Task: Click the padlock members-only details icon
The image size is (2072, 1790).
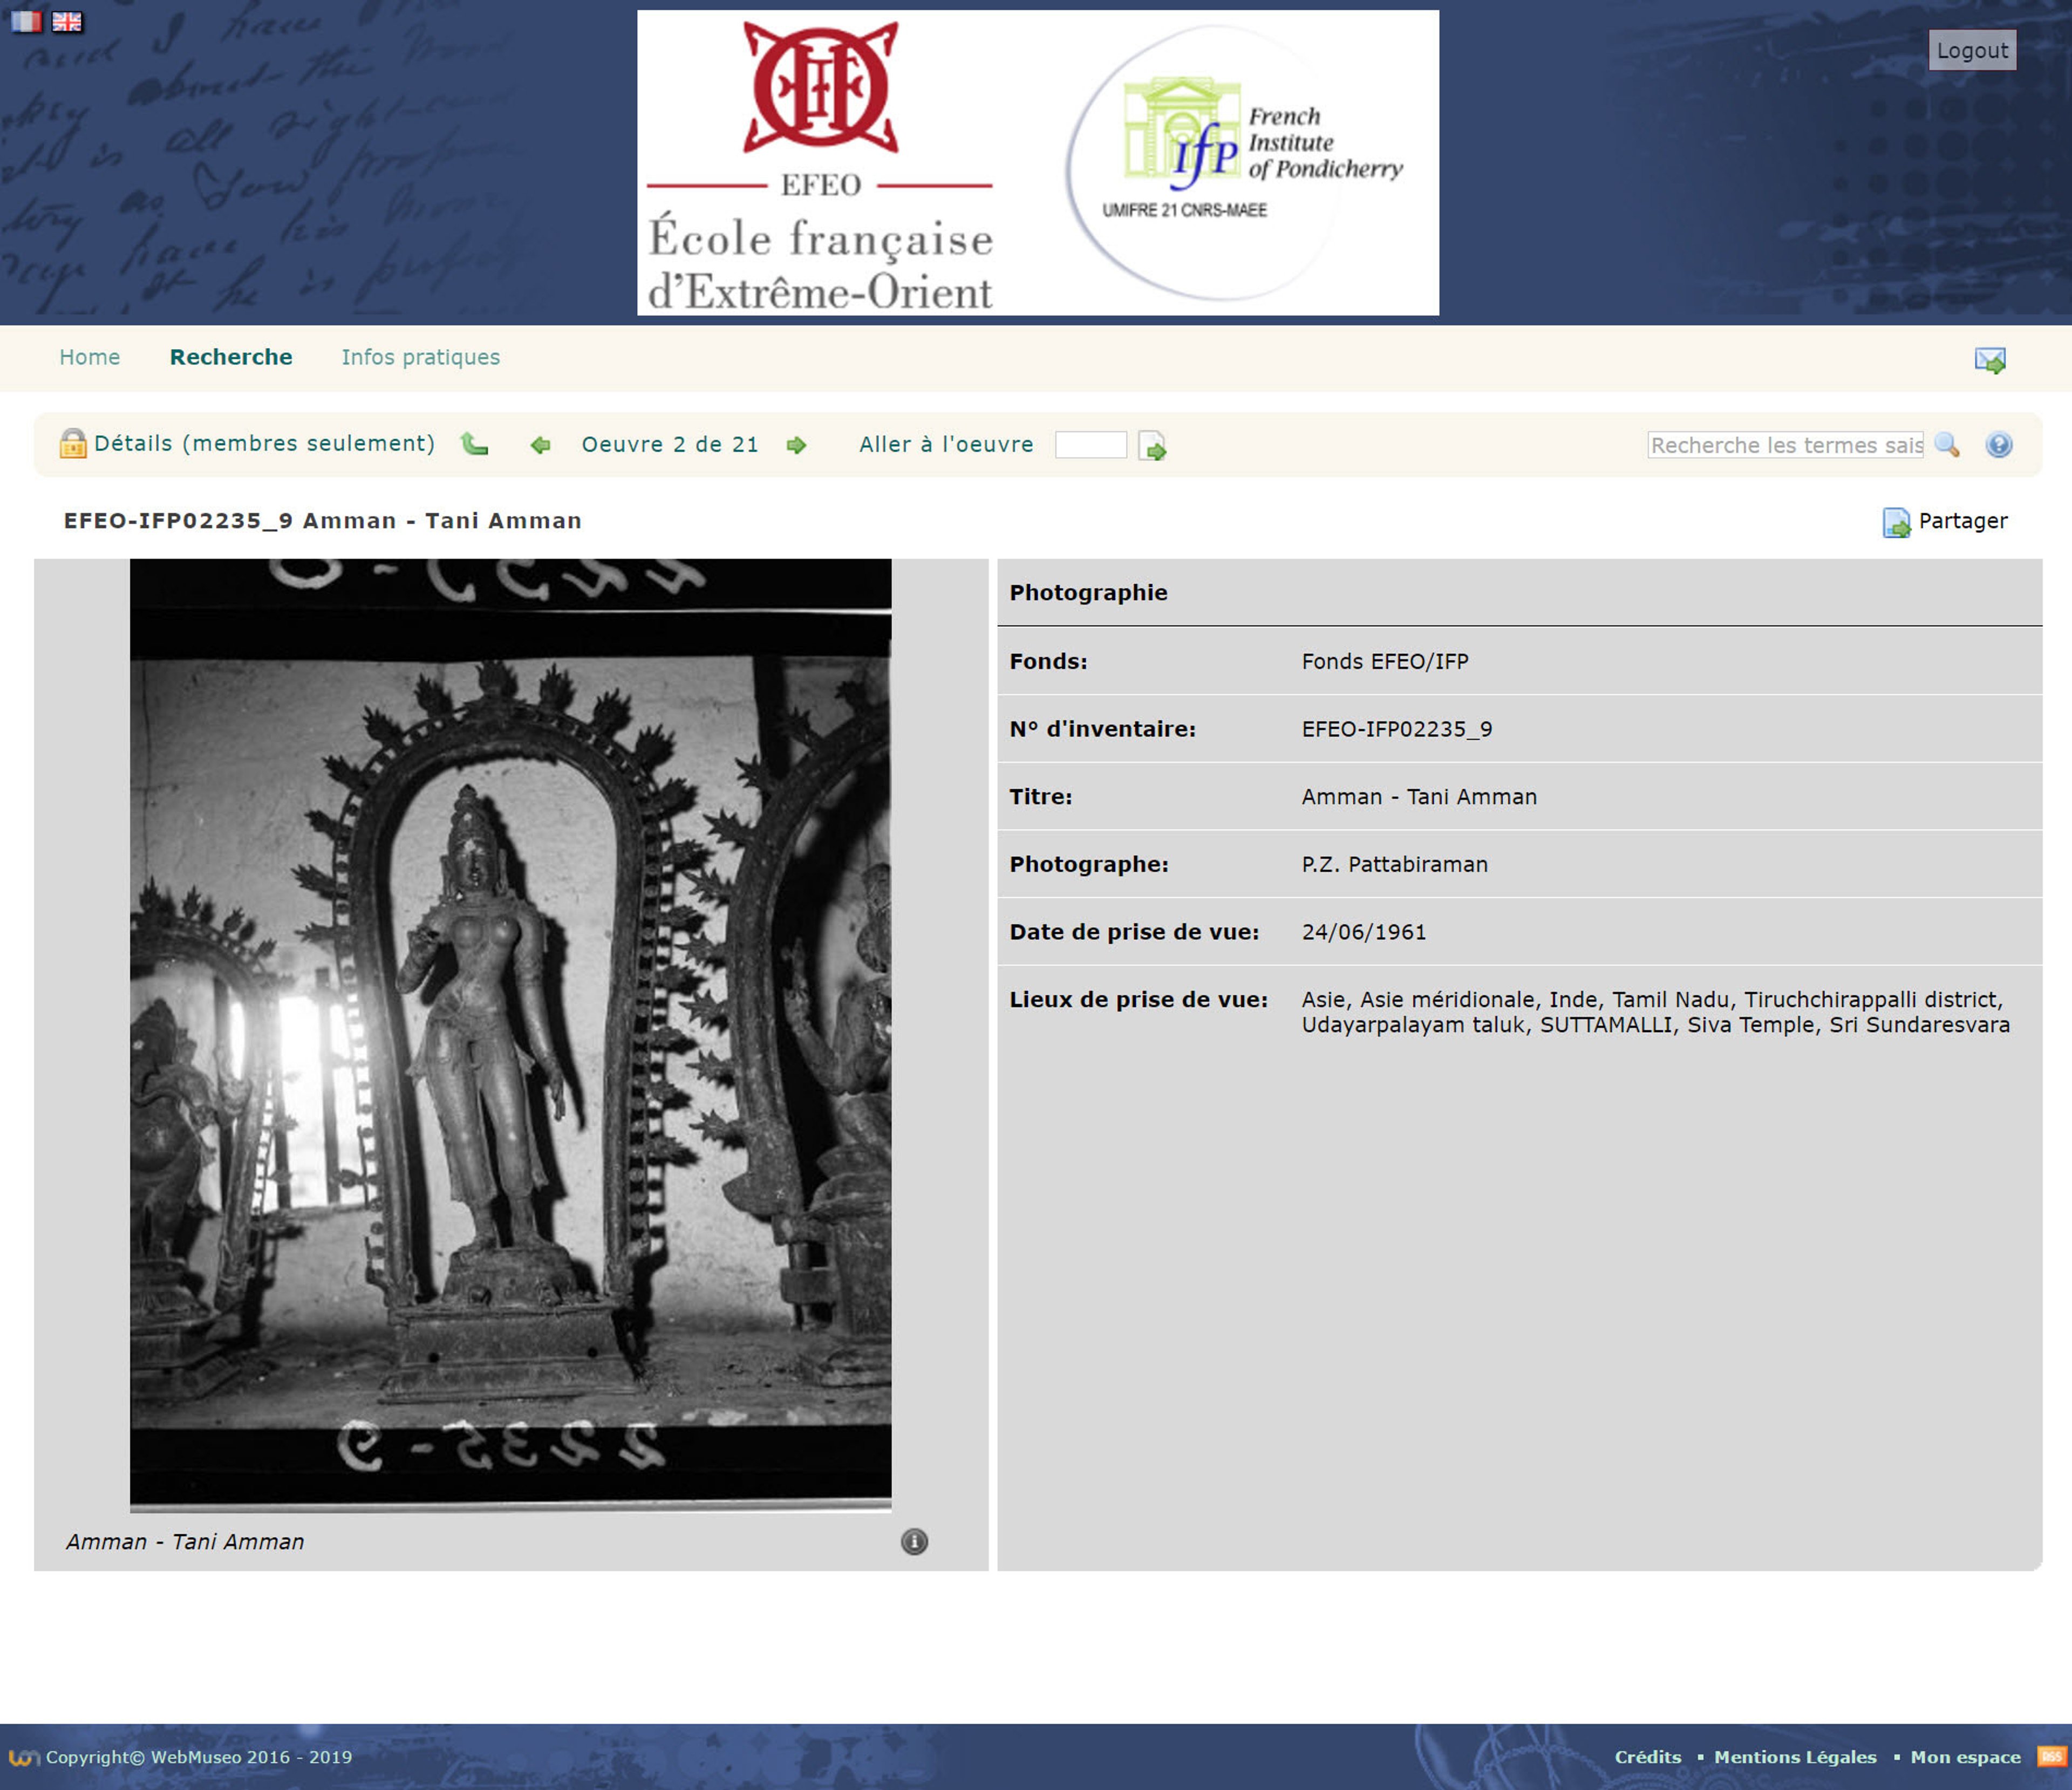Action: (73, 443)
